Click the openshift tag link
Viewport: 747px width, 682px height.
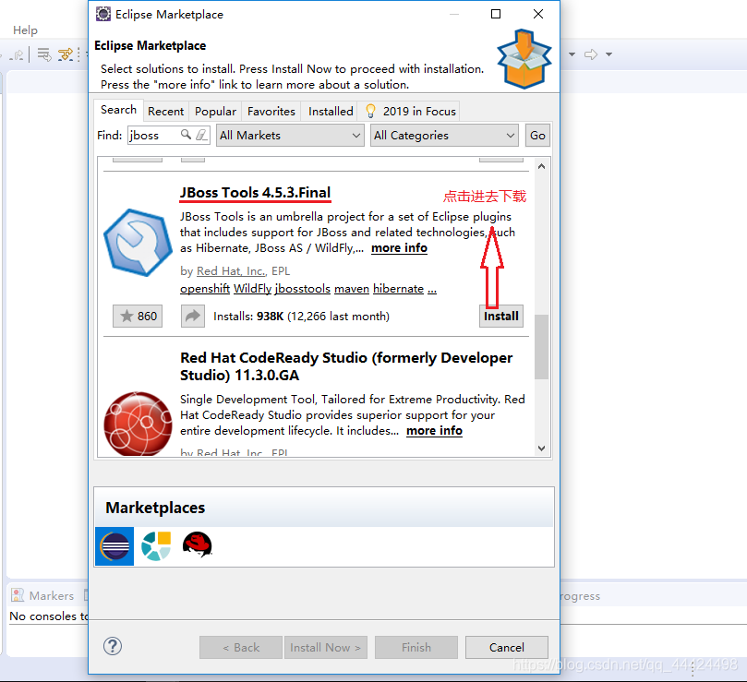[205, 289]
